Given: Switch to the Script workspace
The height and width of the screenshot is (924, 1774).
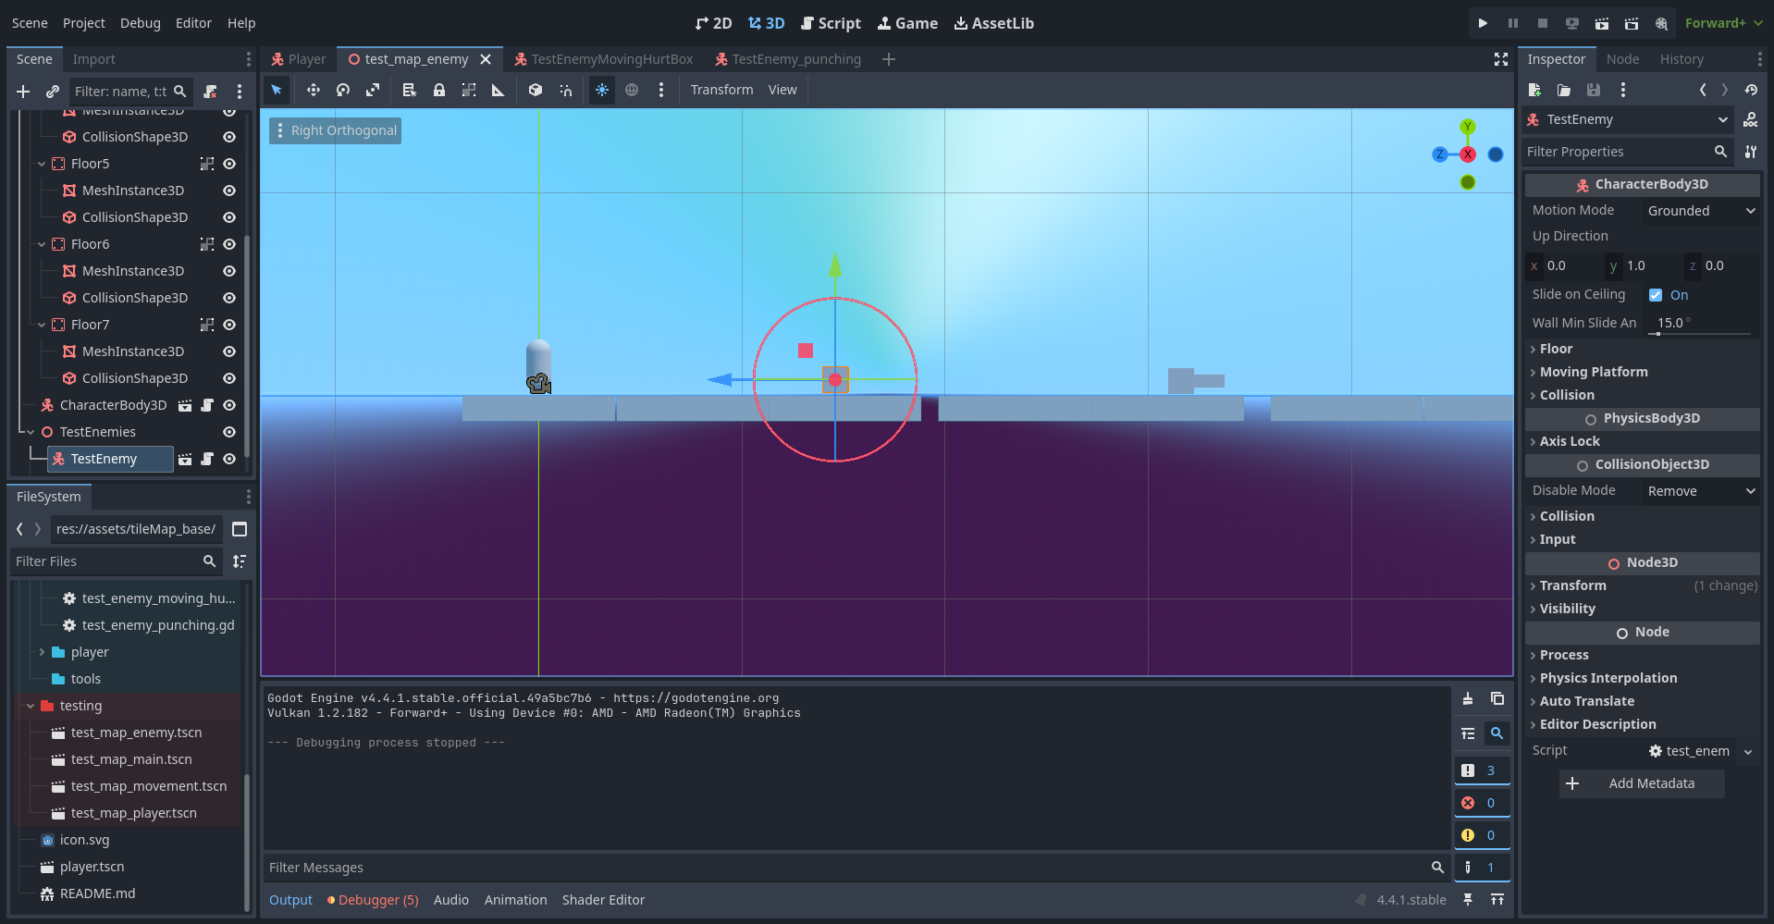Looking at the screenshot, I should click(x=831, y=23).
